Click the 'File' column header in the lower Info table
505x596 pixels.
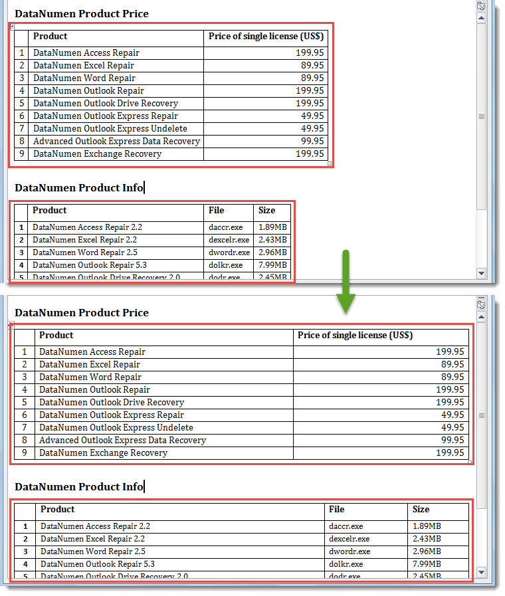coord(337,510)
